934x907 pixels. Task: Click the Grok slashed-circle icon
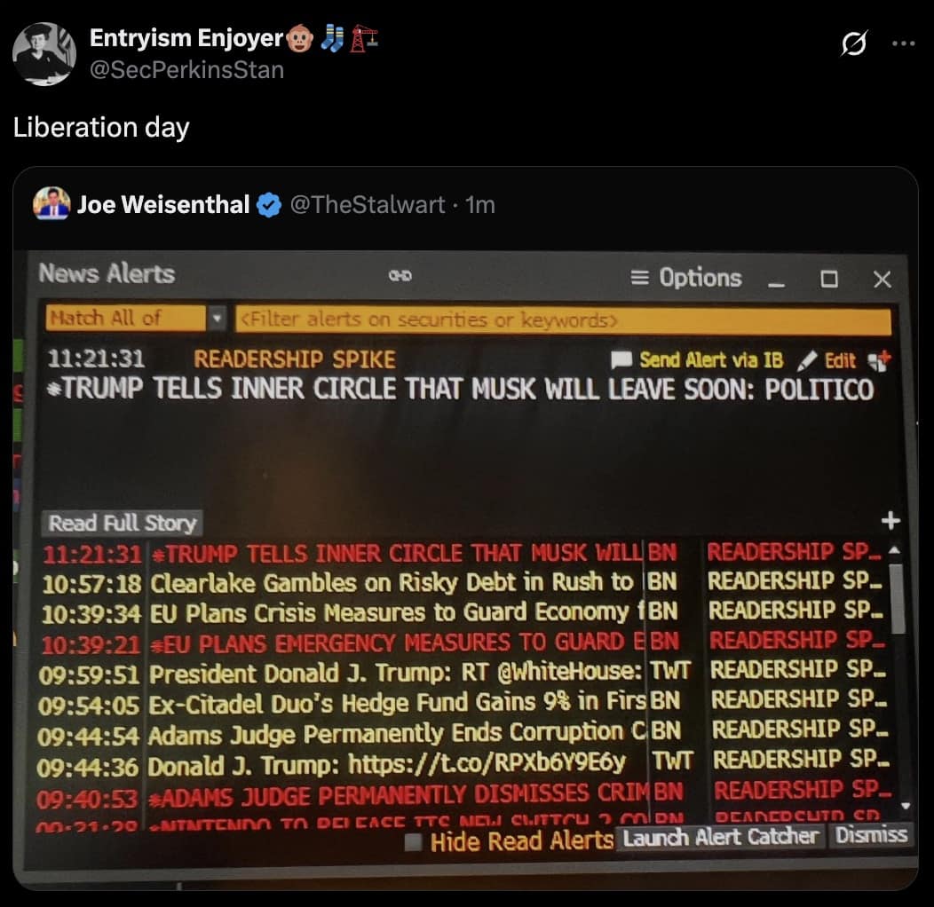[854, 43]
